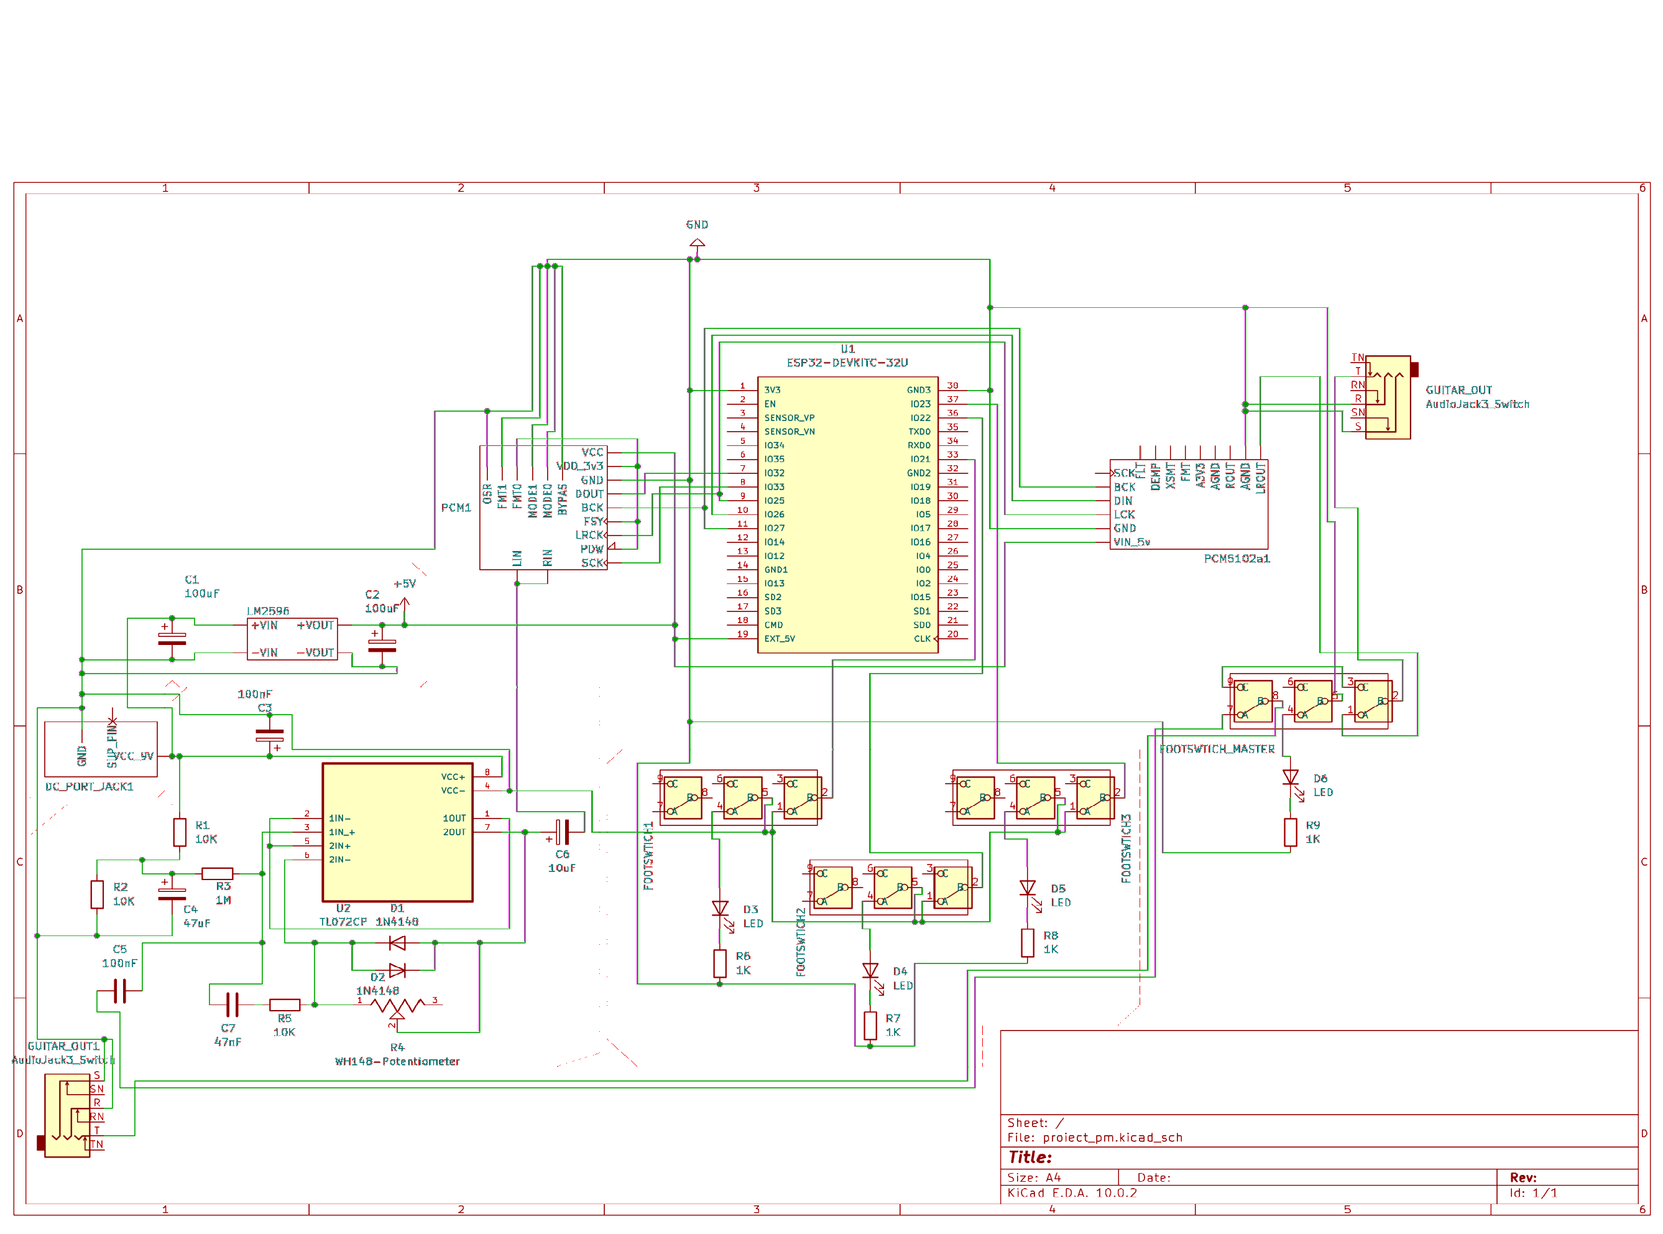Click the 'EXT_5V' pin label on U1
The width and height of the screenshot is (1663, 1234).
779,639
